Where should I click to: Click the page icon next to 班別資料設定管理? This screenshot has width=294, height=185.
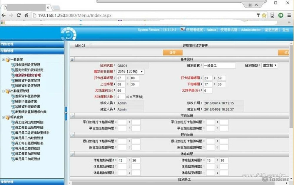(13, 75)
